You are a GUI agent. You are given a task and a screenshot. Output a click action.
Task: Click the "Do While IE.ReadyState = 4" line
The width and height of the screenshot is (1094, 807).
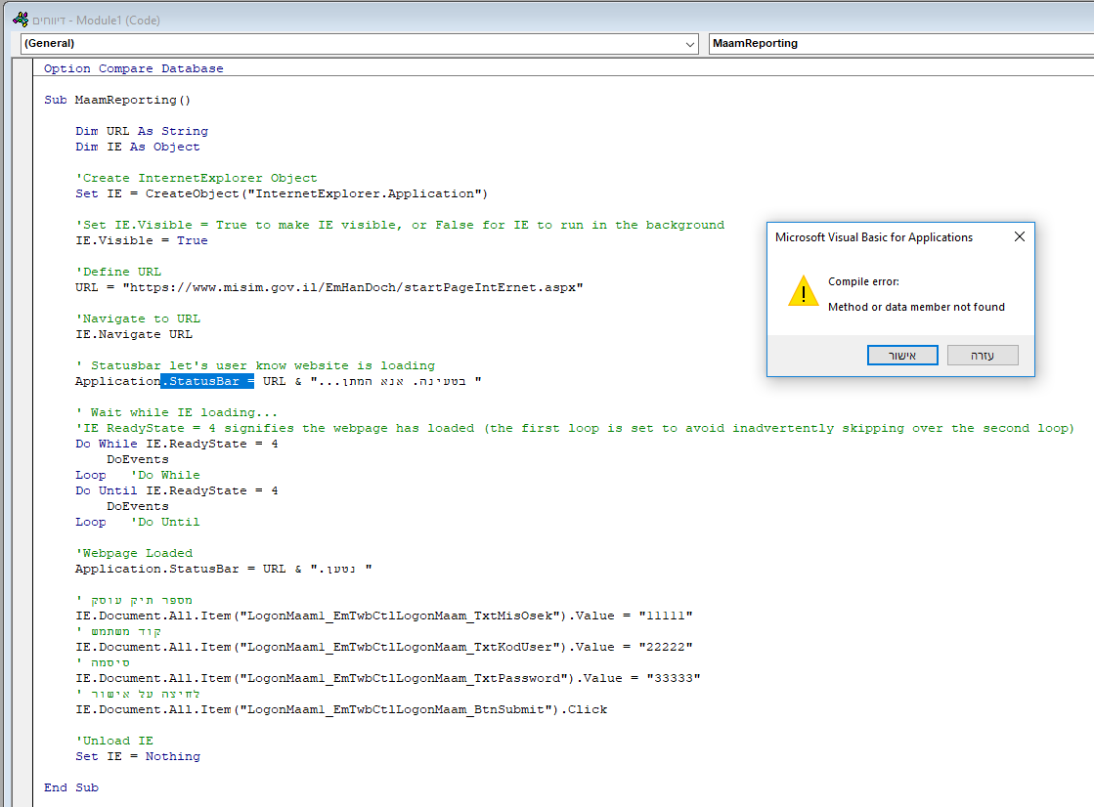[177, 445]
